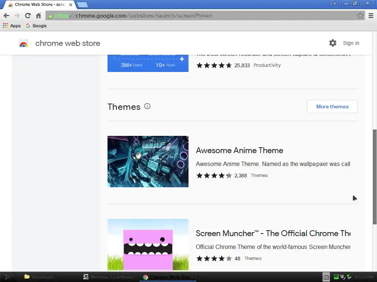
Task: Click the keyboard icon in system tray
Action: coord(326,277)
